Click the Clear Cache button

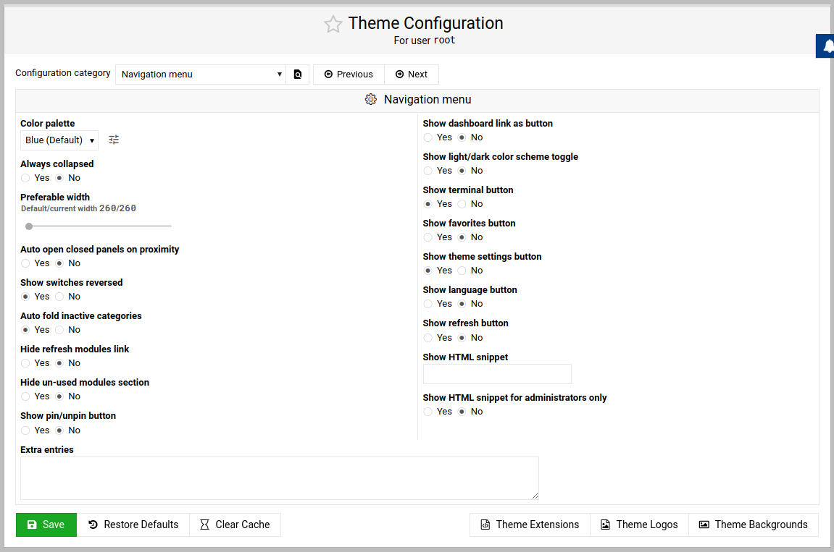coord(235,525)
